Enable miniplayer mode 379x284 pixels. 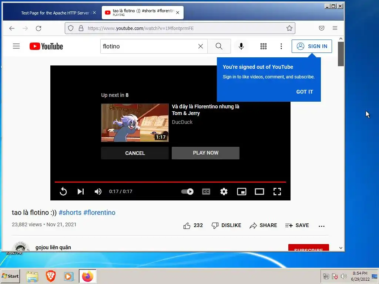pos(242,192)
